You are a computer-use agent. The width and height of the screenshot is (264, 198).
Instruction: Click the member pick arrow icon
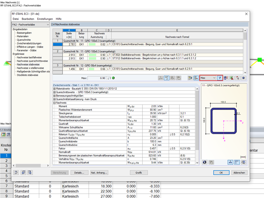point(238,78)
